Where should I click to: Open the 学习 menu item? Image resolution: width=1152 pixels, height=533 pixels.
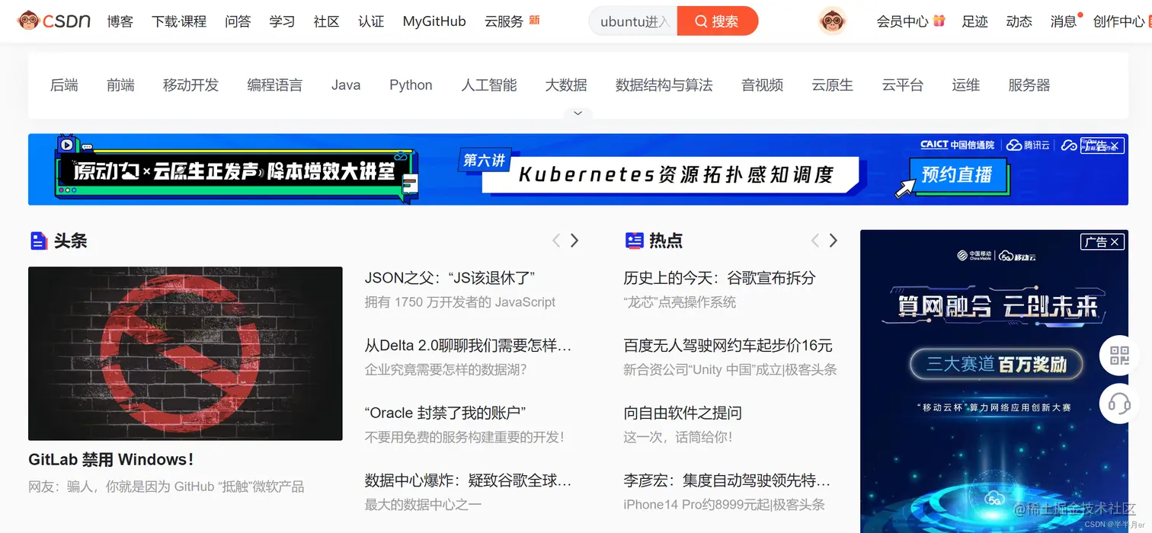pos(282,21)
